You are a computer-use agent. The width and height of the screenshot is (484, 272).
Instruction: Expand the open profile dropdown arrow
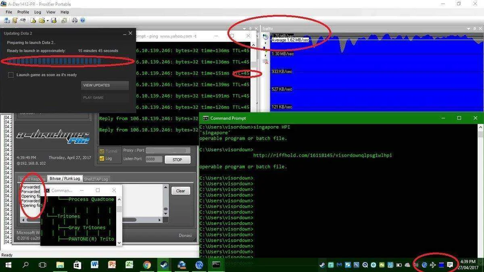tap(47, 20)
